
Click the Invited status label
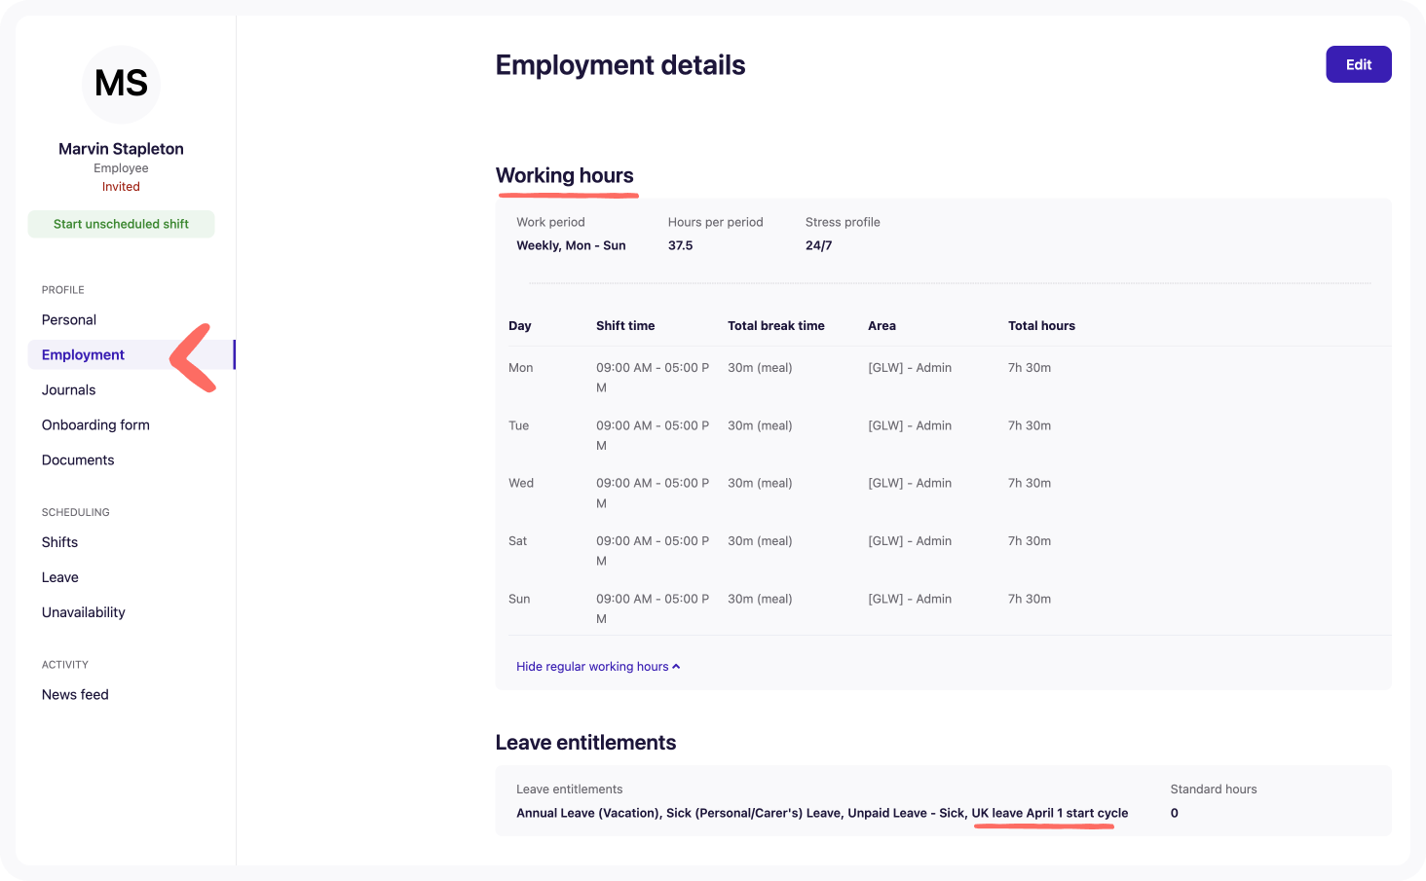[x=121, y=187]
